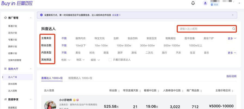Open 数据概览 in sidebar

coord(13,107)
